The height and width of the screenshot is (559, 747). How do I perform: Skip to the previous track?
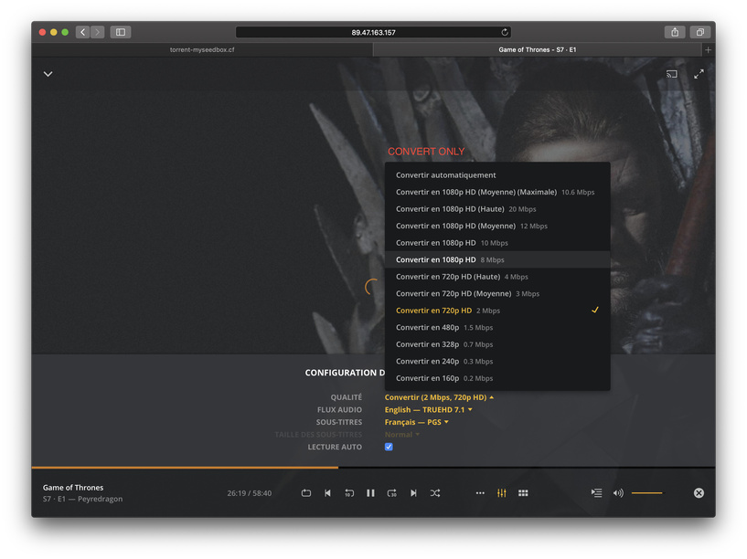tap(327, 493)
